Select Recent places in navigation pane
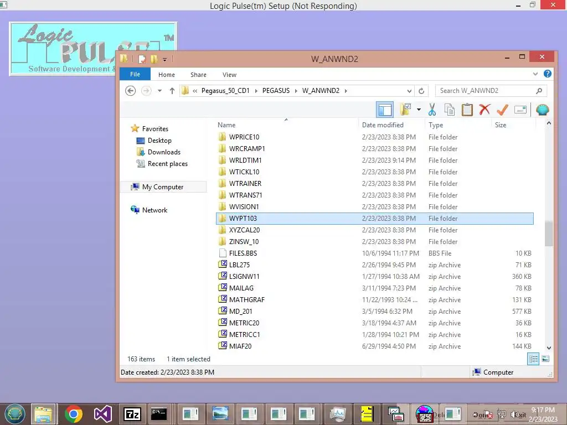 (167, 163)
